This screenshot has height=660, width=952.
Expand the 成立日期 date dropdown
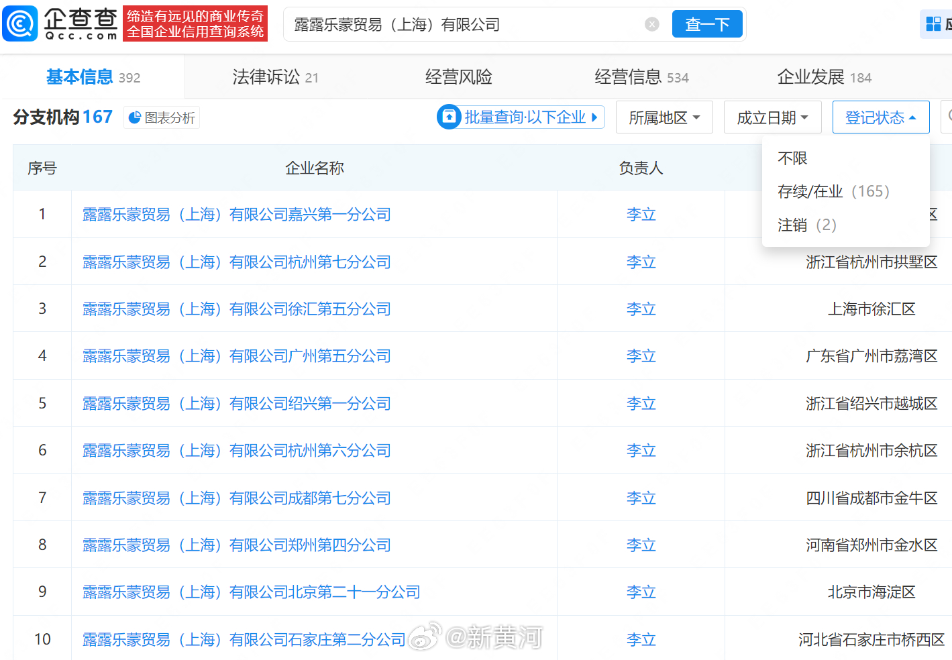[772, 117]
